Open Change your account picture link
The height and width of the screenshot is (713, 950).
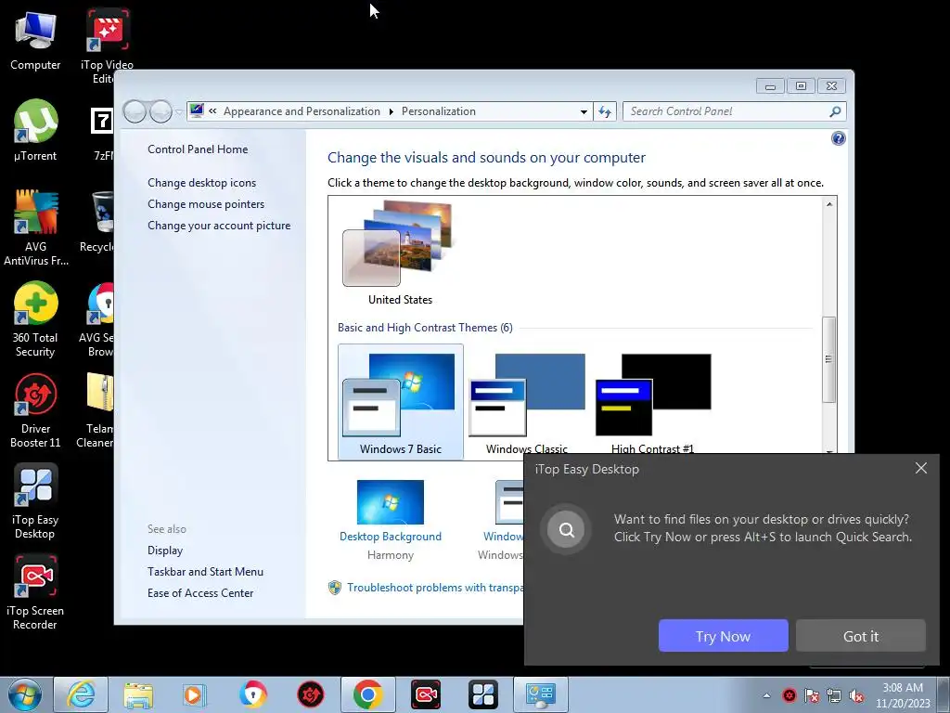click(219, 225)
